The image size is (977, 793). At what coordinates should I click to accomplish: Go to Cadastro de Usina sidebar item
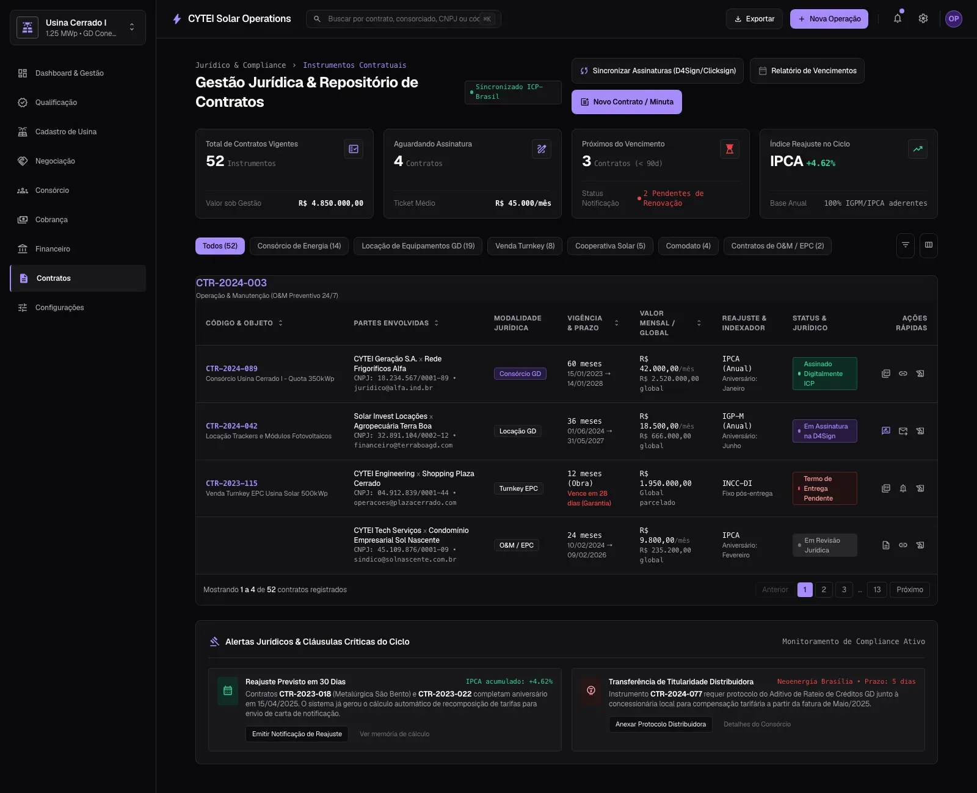[x=78, y=132]
